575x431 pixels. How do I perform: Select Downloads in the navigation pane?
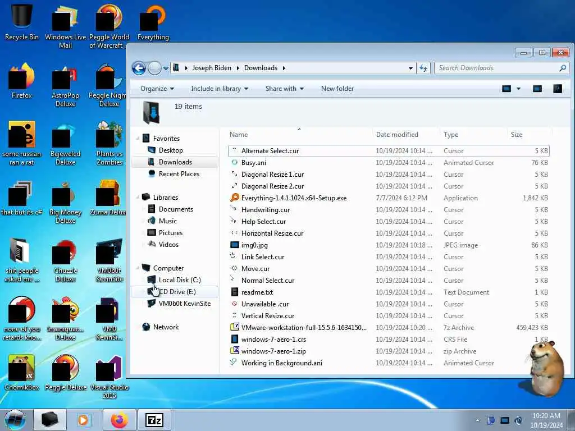pyautogui.click(x=175, y=162)
